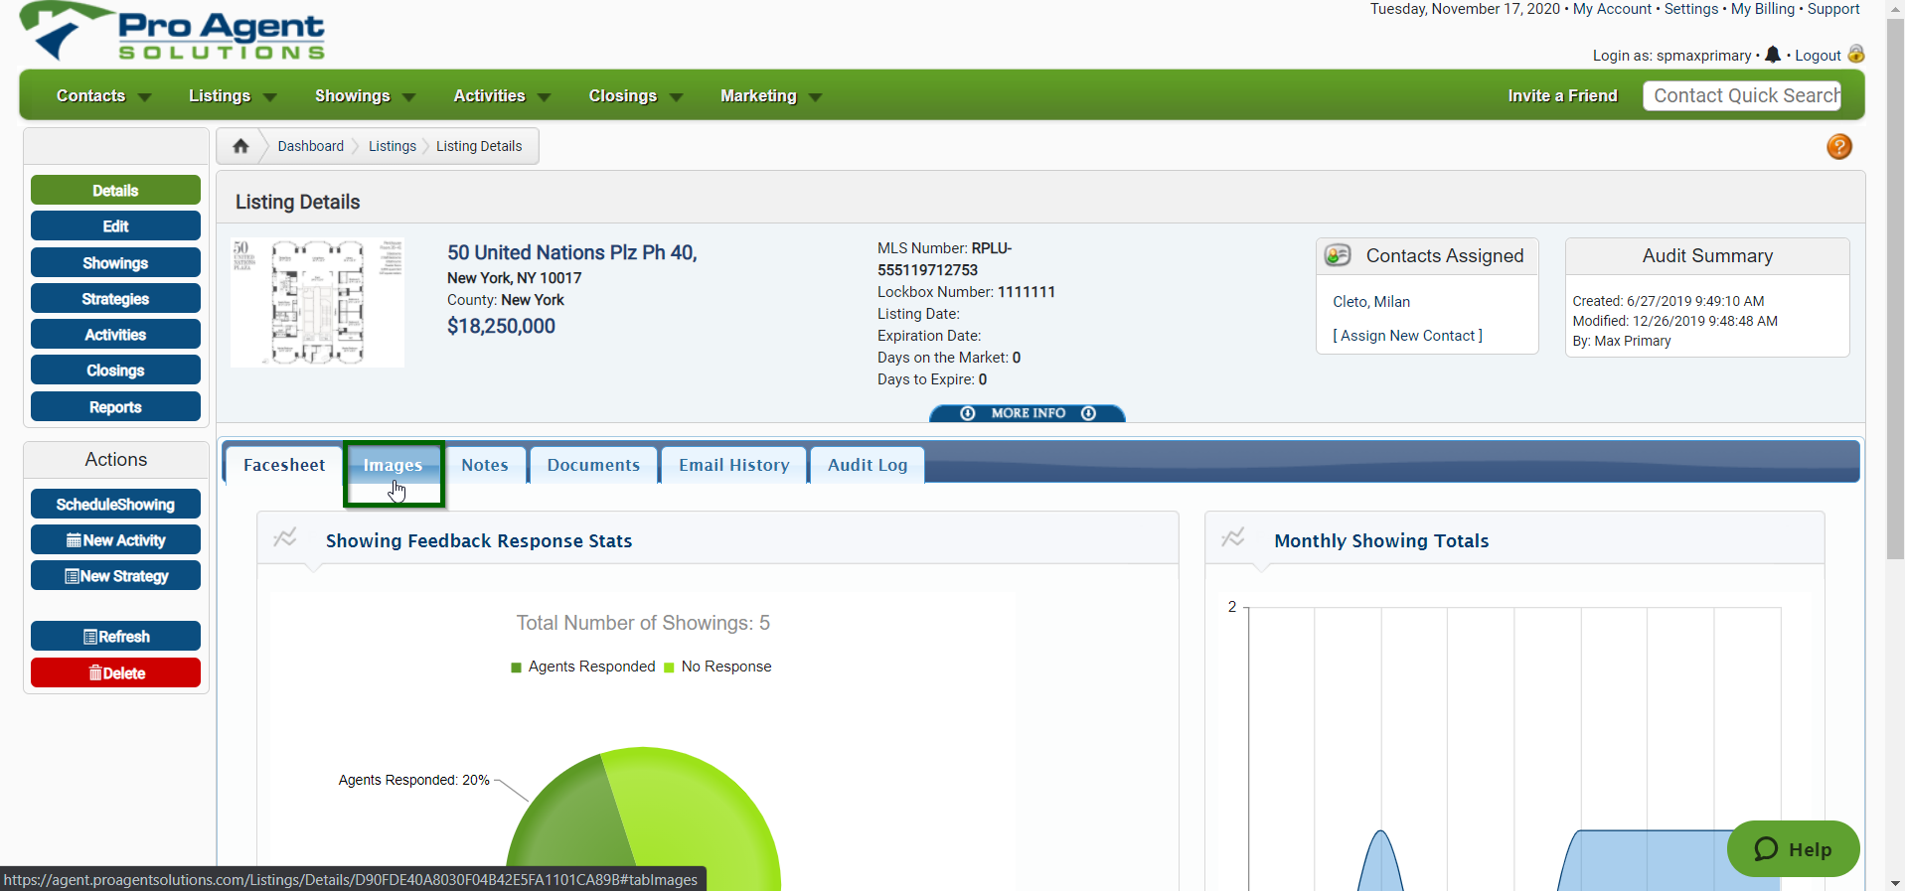Switch to the Facesheet tab

284,465
